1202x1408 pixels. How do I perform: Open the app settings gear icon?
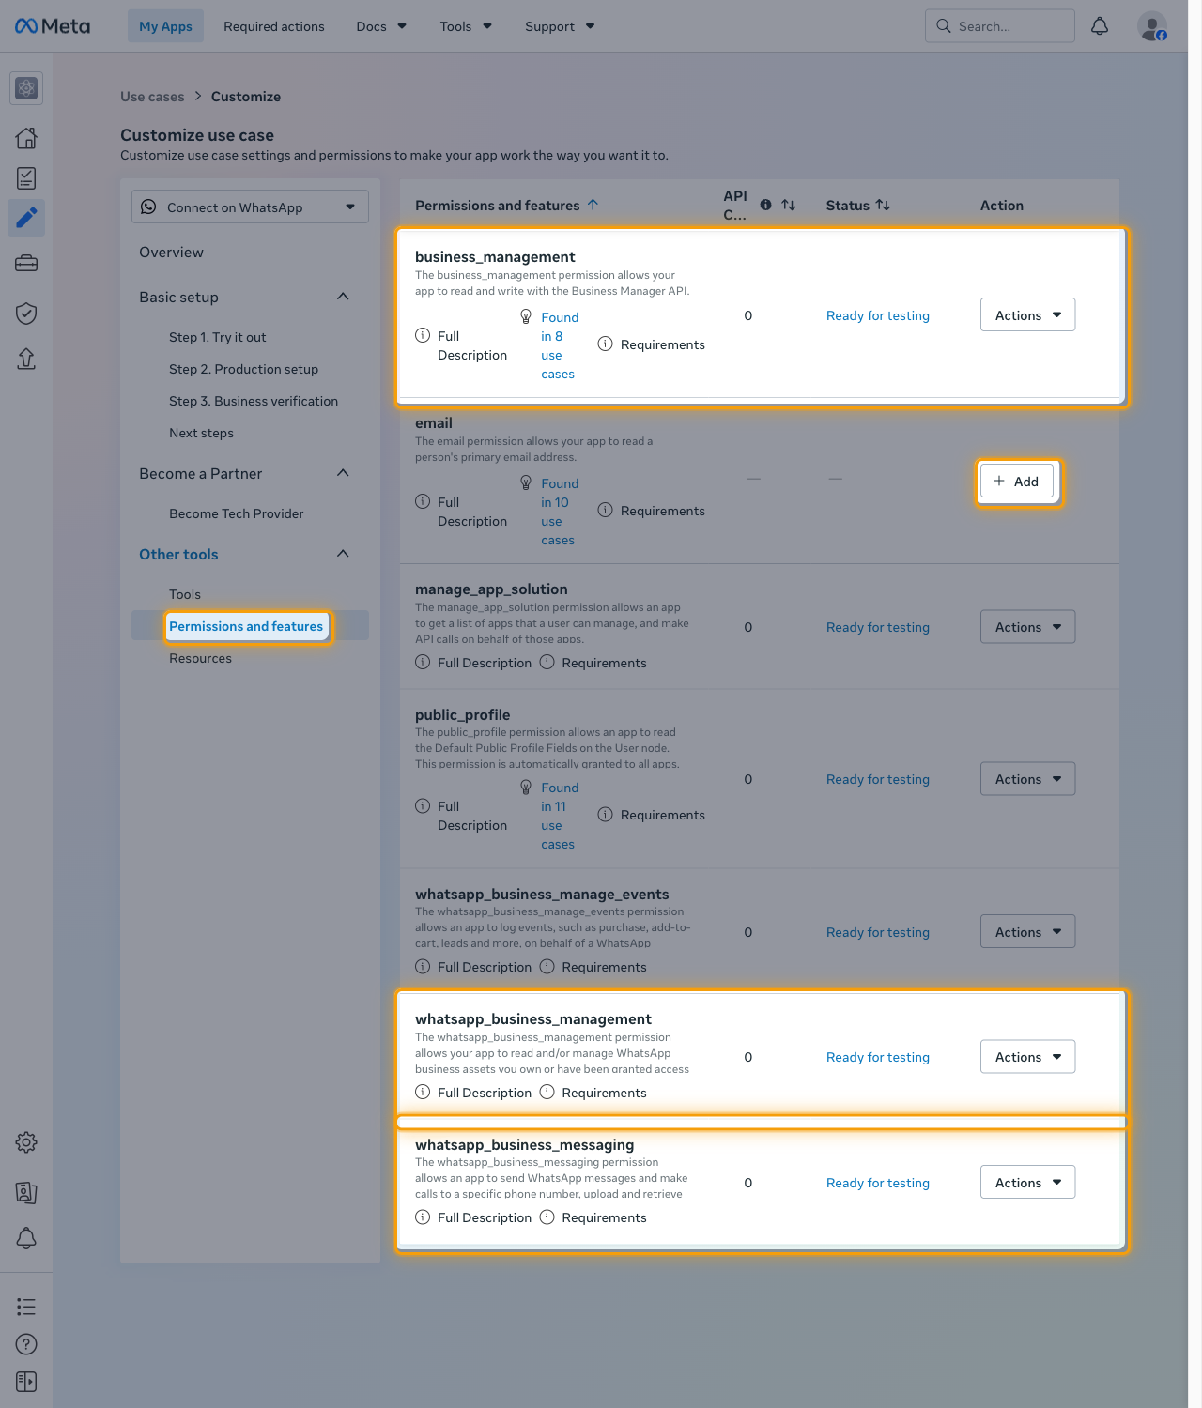pos(26,1142)
